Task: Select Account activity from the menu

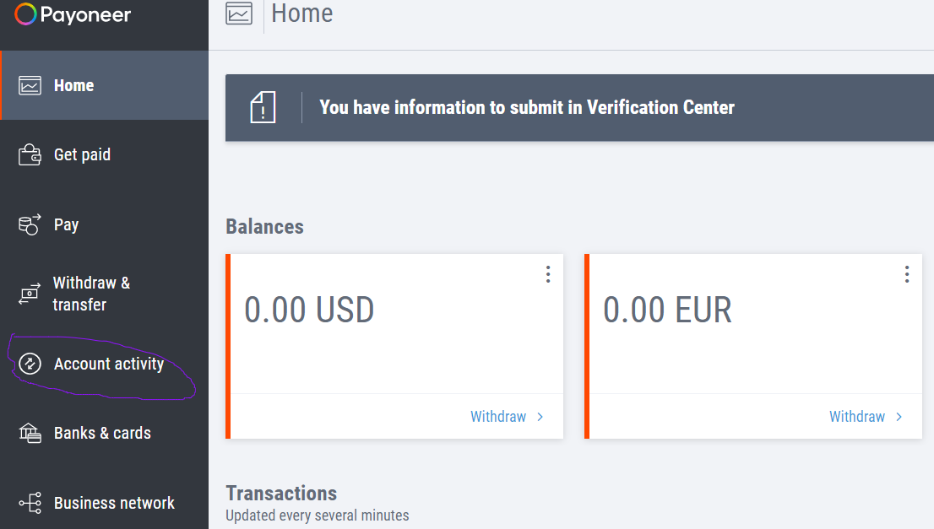Action: 108,364
